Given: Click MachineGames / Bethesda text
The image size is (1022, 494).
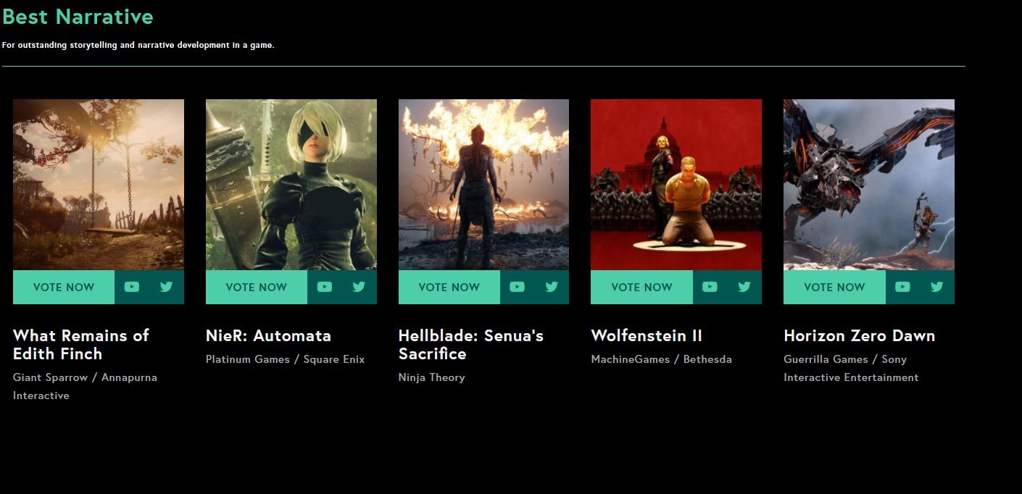Looking at the screenshot, I should (x=661, y=359).
